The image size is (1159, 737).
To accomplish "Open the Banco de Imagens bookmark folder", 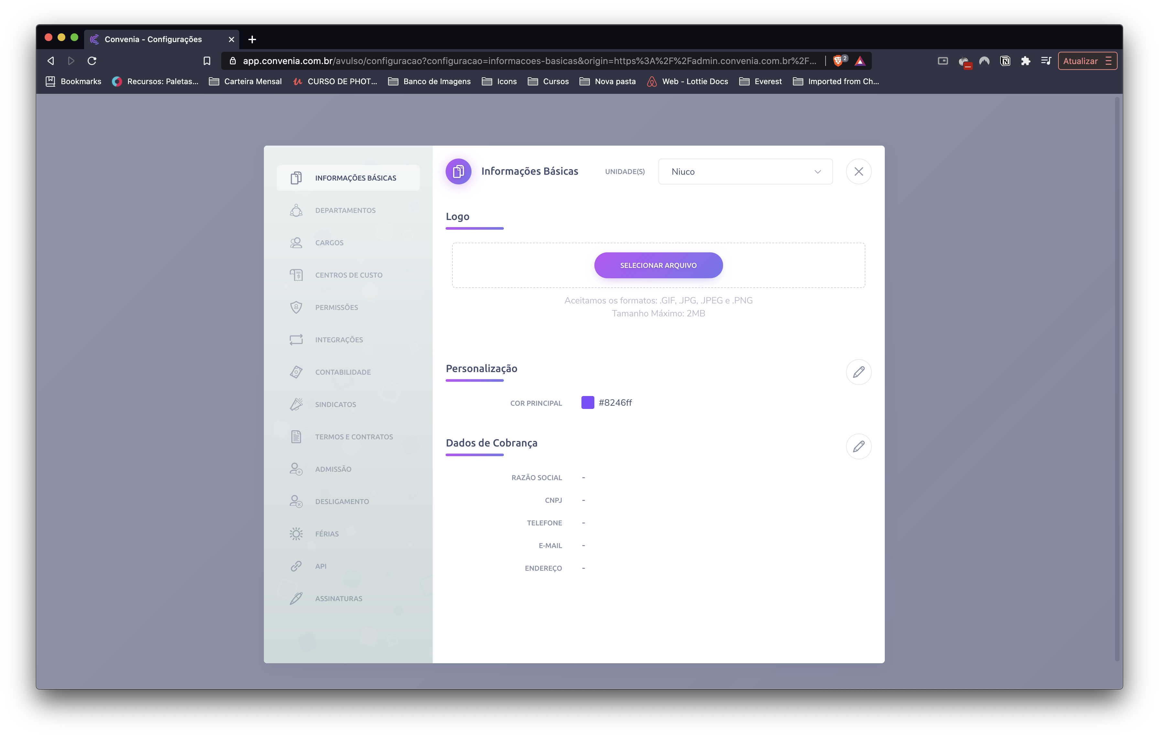I will (429, 81).
